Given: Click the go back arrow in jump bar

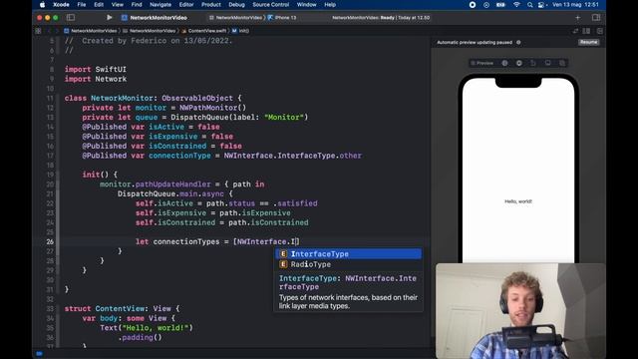Looking at the screenshot, I should [x=49, y=31].
